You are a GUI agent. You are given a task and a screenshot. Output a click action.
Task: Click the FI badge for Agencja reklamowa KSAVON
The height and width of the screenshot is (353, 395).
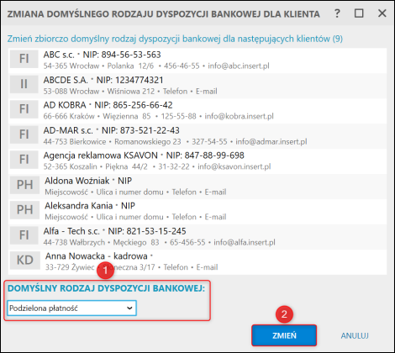(x=24, y=160)
